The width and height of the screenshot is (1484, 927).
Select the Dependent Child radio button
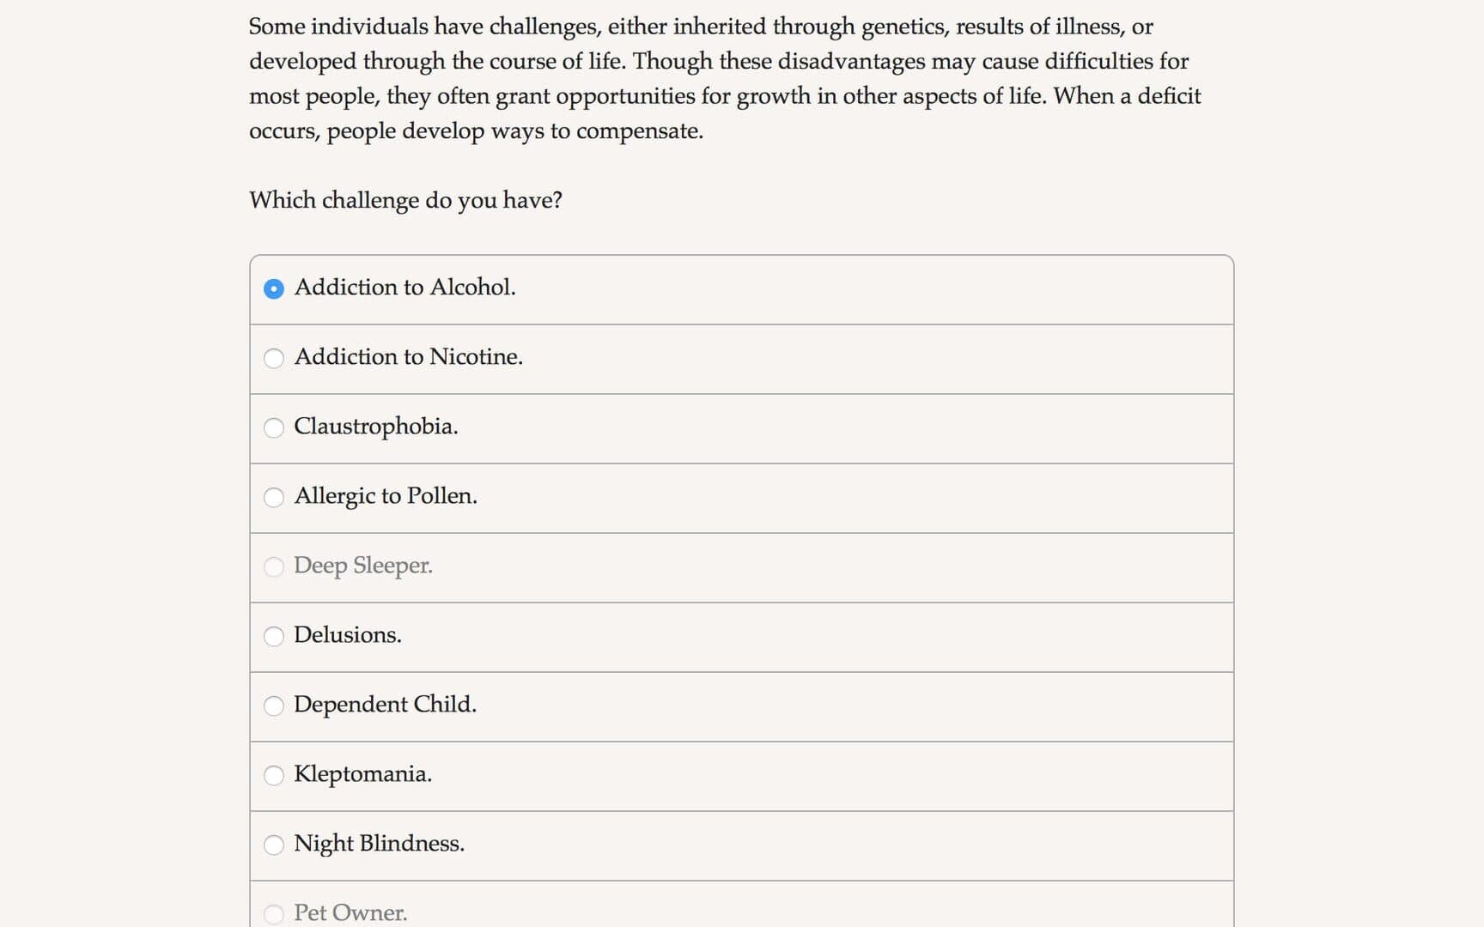click(274, 706)
